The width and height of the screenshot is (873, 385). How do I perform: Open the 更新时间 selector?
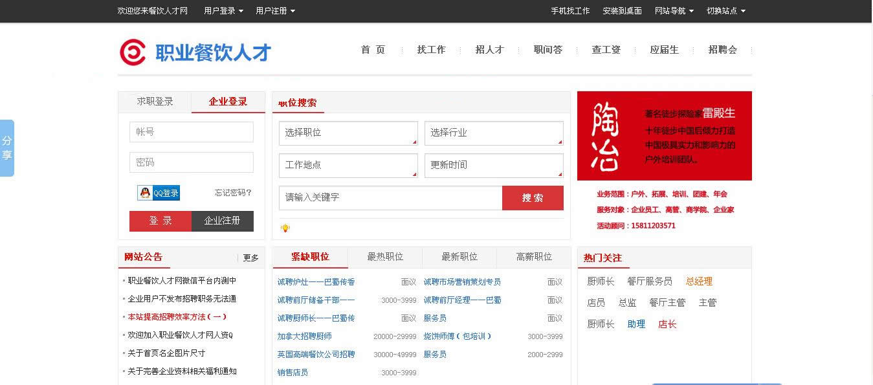[494, 165]
